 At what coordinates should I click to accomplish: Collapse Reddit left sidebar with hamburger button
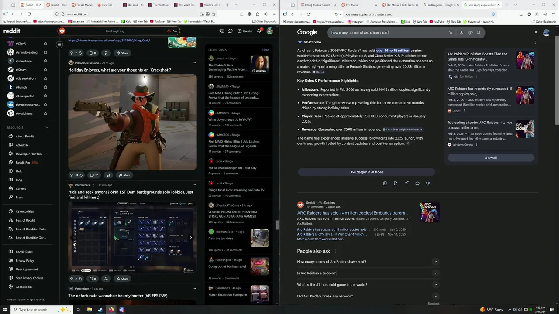(59, 44)
